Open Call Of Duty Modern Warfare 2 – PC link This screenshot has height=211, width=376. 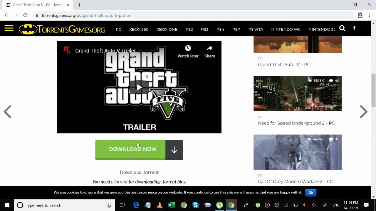click(x=295, y=181)
